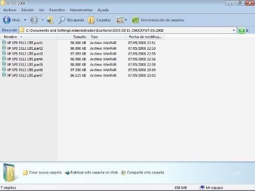
Task: Click the green Ir go arrow icon
Action: tap(242, 31)
